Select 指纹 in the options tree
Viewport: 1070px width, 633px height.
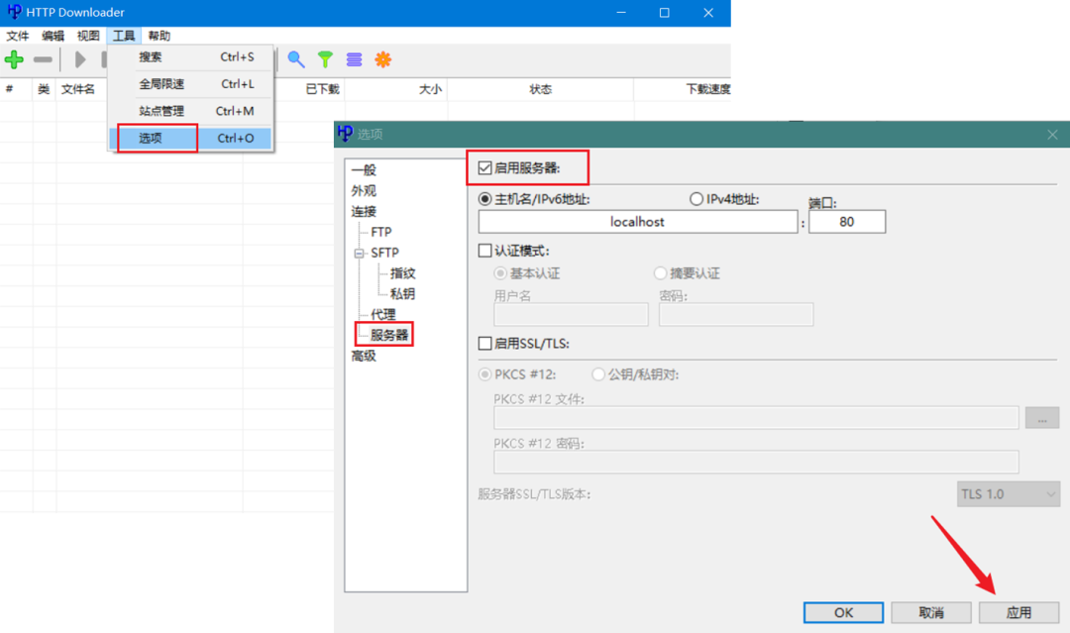(x=402, y=272)
